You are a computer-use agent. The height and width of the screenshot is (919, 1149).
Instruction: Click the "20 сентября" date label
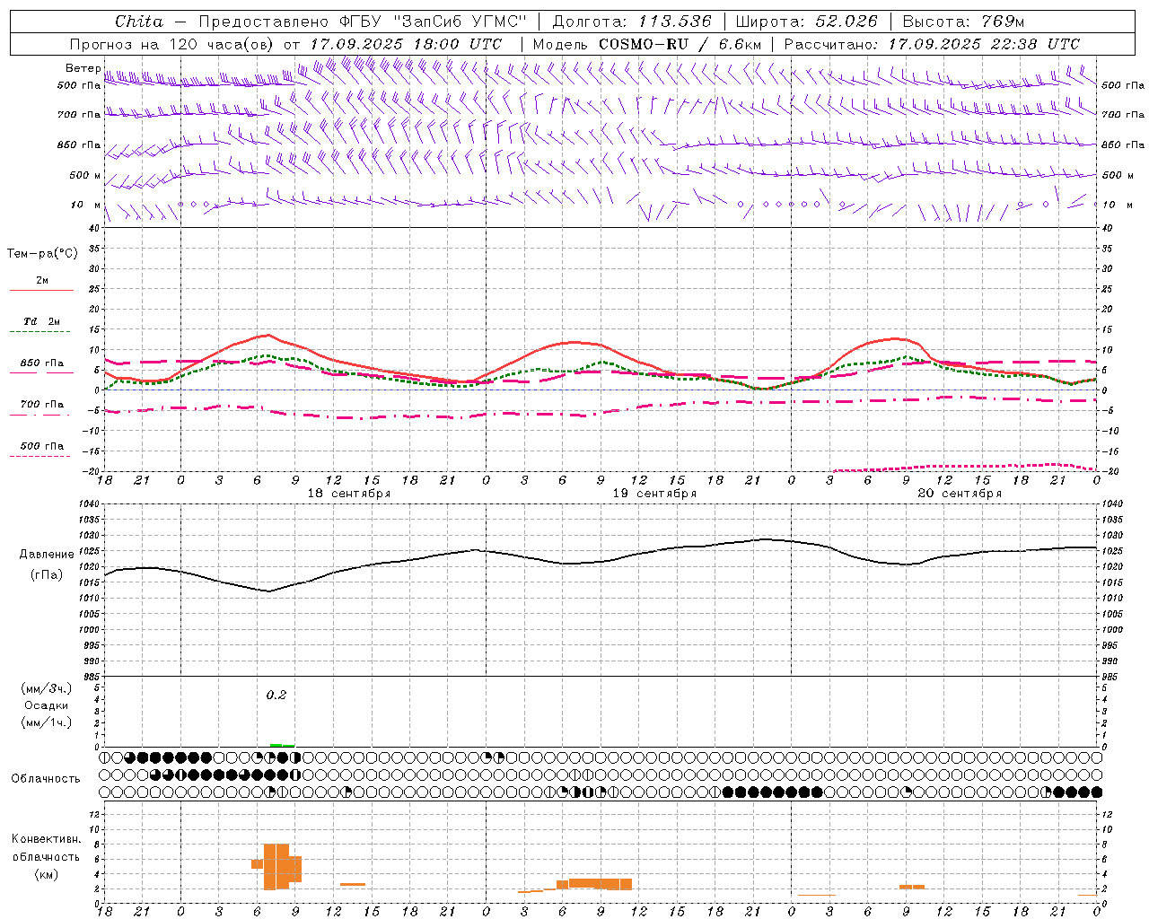tap(960, 494)
